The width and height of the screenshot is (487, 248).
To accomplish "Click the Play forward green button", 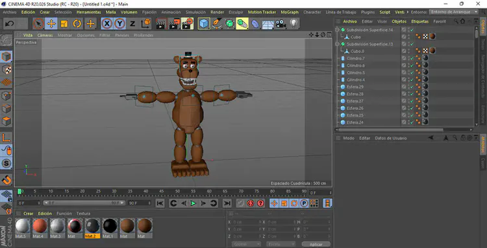I will [194, 203].
